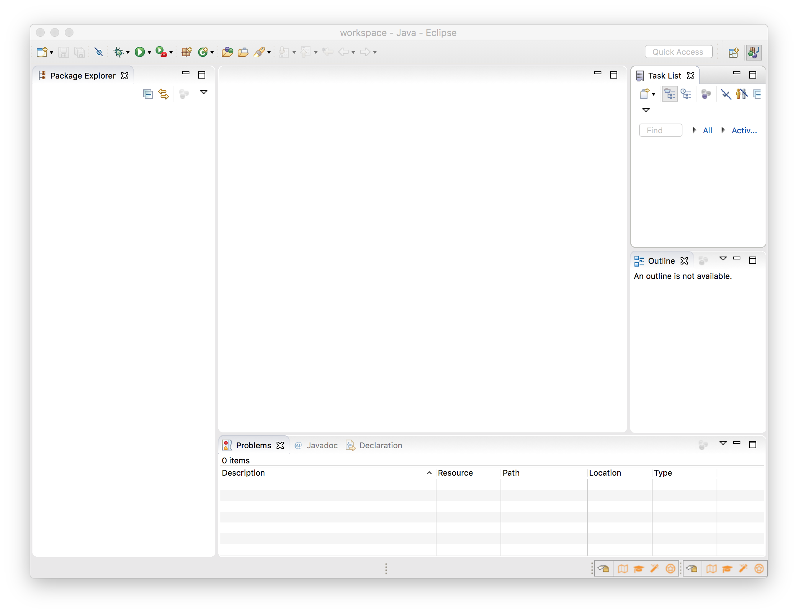Image resolution: width=798 pixels, height=614 pixels.
Task: Switch to the Java perspective button
Action: coord(753,52)
